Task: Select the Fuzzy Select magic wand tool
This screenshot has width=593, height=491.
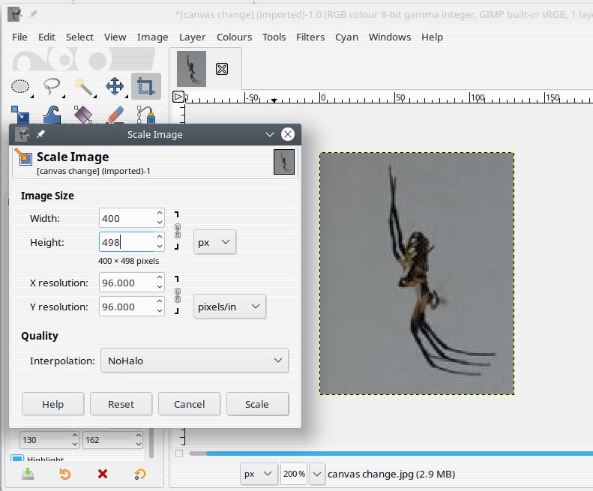Action: pos(83,87)
